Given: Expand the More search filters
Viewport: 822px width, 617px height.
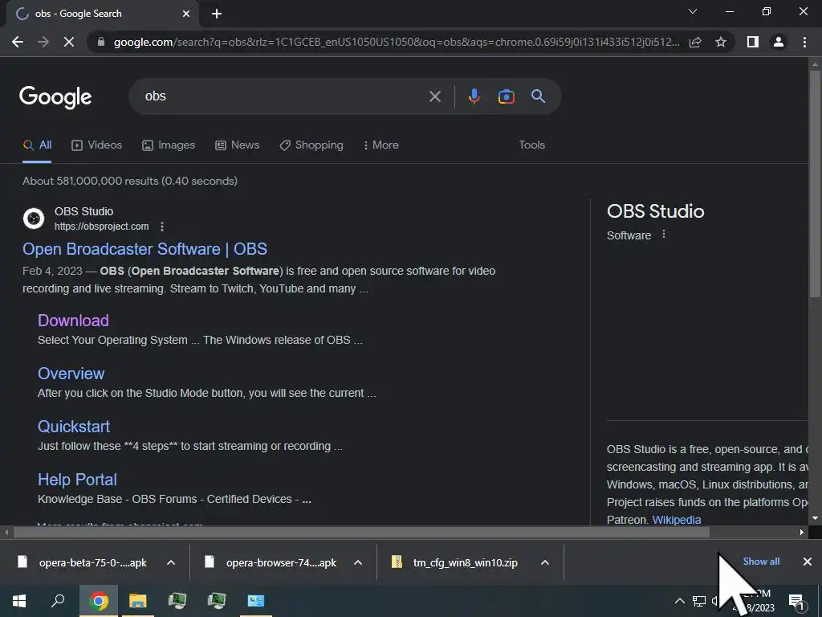Looking at the screenshot, I should tap(381, 145).
